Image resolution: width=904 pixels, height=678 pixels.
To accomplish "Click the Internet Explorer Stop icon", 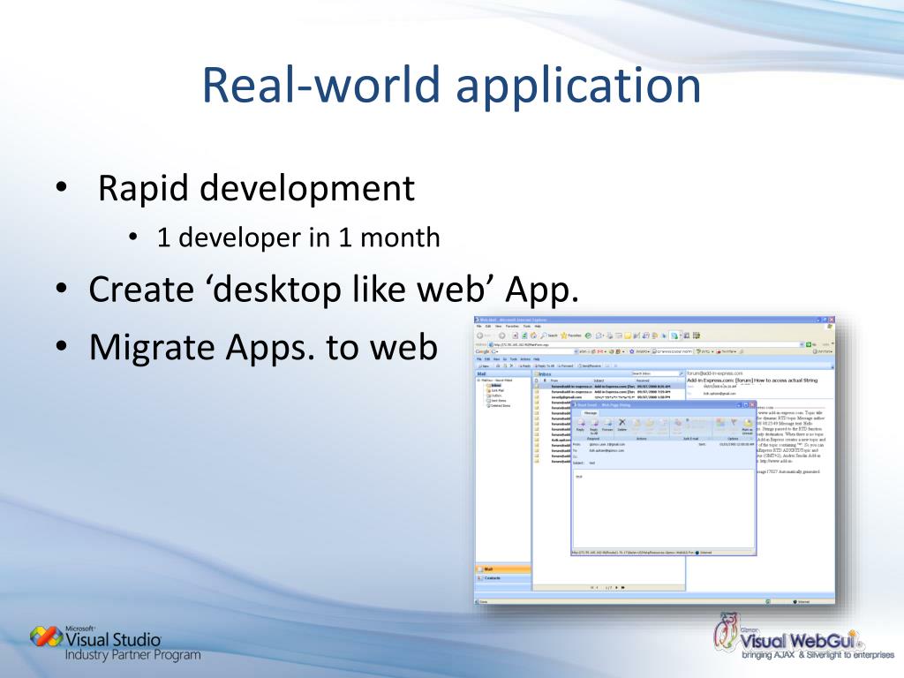I will coord(515,335).
